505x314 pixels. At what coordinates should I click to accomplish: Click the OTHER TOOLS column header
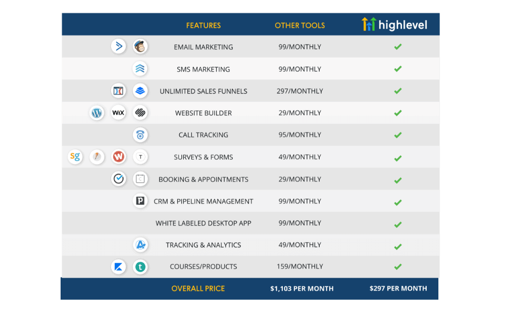299,25
